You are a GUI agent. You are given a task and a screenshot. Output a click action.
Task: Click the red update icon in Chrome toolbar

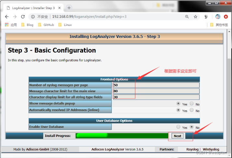pyautogui.click(x=226, y=17)
